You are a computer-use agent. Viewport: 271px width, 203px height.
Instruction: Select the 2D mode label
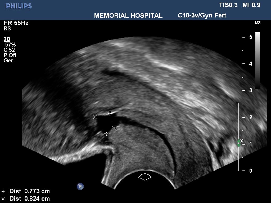pyautogui.click(x=7, y=39)
